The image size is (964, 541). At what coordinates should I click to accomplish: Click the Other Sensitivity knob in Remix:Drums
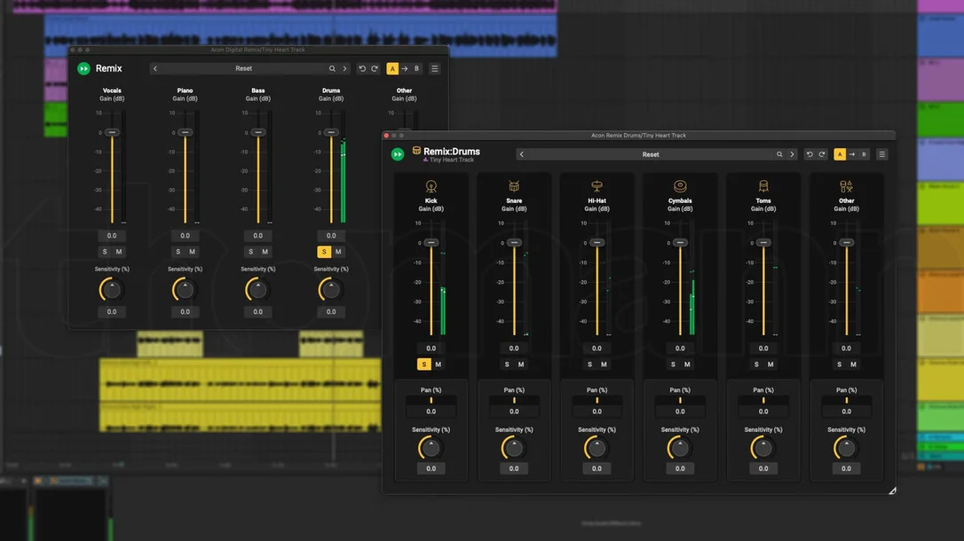click(x=846, y=448)
